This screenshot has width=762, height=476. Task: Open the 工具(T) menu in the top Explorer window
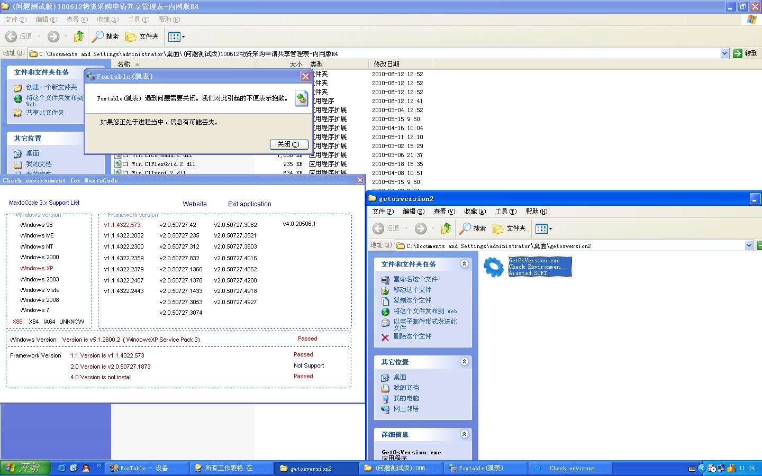(x=139, y=20)
